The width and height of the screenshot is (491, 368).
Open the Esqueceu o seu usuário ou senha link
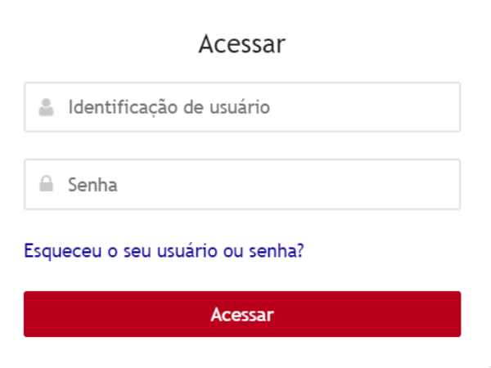click(164, 249)
